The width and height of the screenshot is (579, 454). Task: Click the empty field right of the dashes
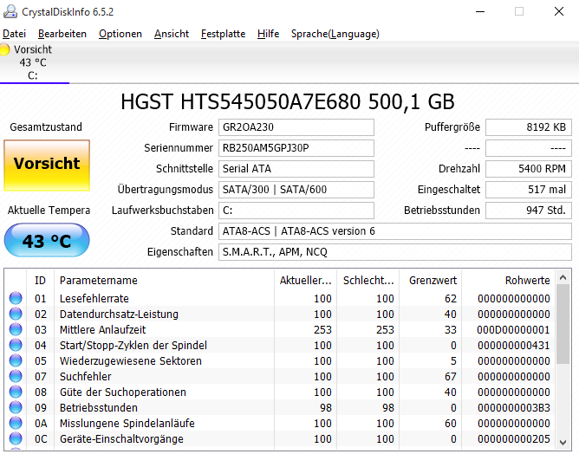(529, 148)
